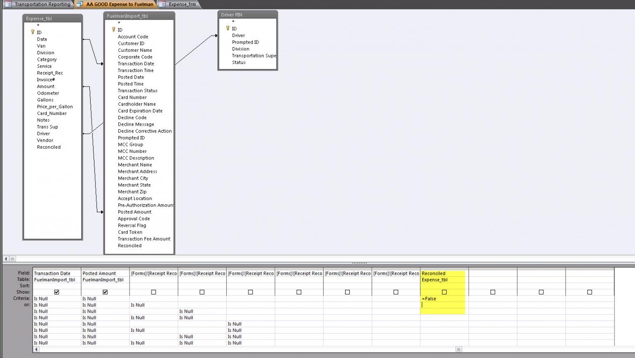This screenshot has height=358, width=635.
Task: Click the pane splitter grip above query grid
Action: click(x=359, y=263)
